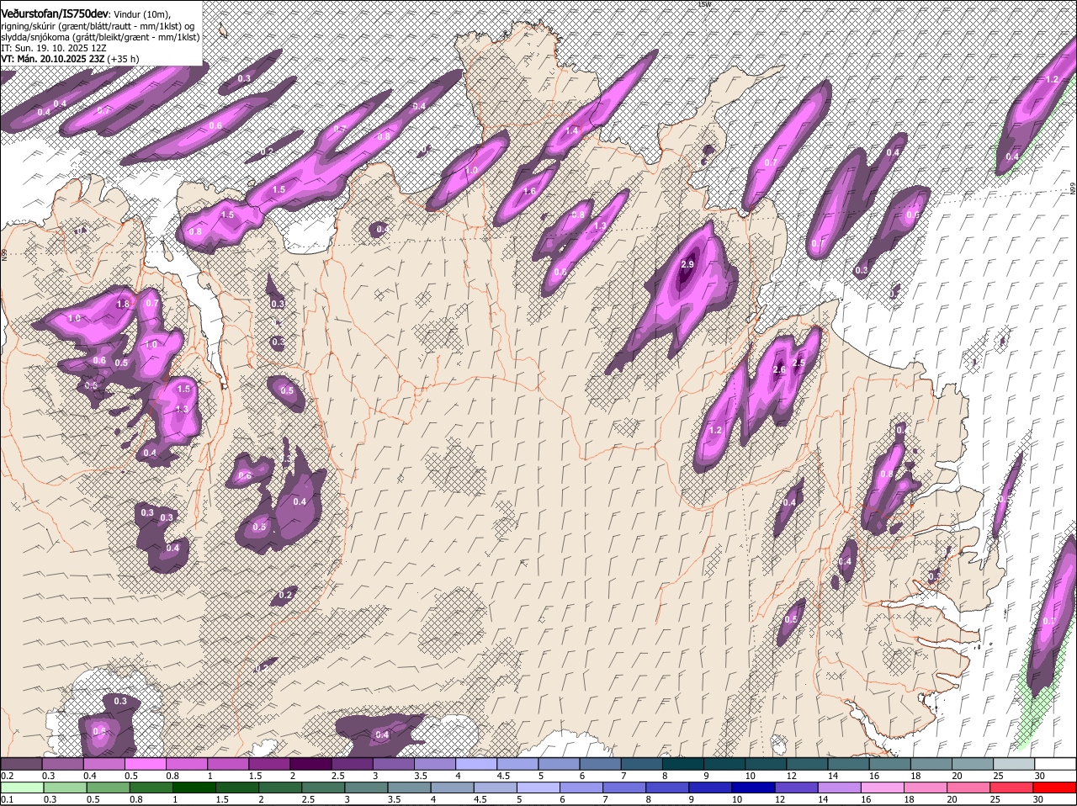Click the title 'Veðurstofan/IS750dev'

(x=55, y=14)
